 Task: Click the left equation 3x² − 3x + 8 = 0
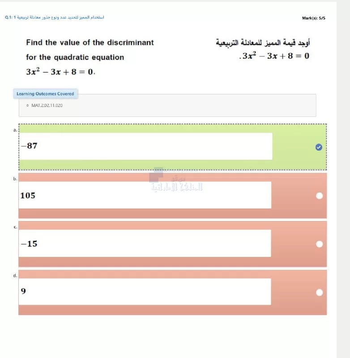point(61,72)
